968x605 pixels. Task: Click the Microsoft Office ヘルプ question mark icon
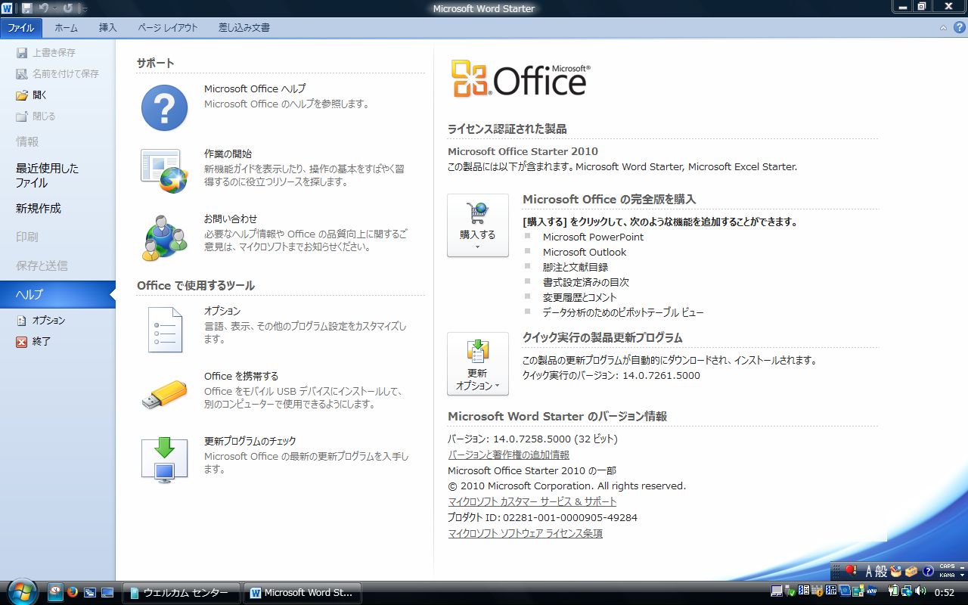point(164,107)
